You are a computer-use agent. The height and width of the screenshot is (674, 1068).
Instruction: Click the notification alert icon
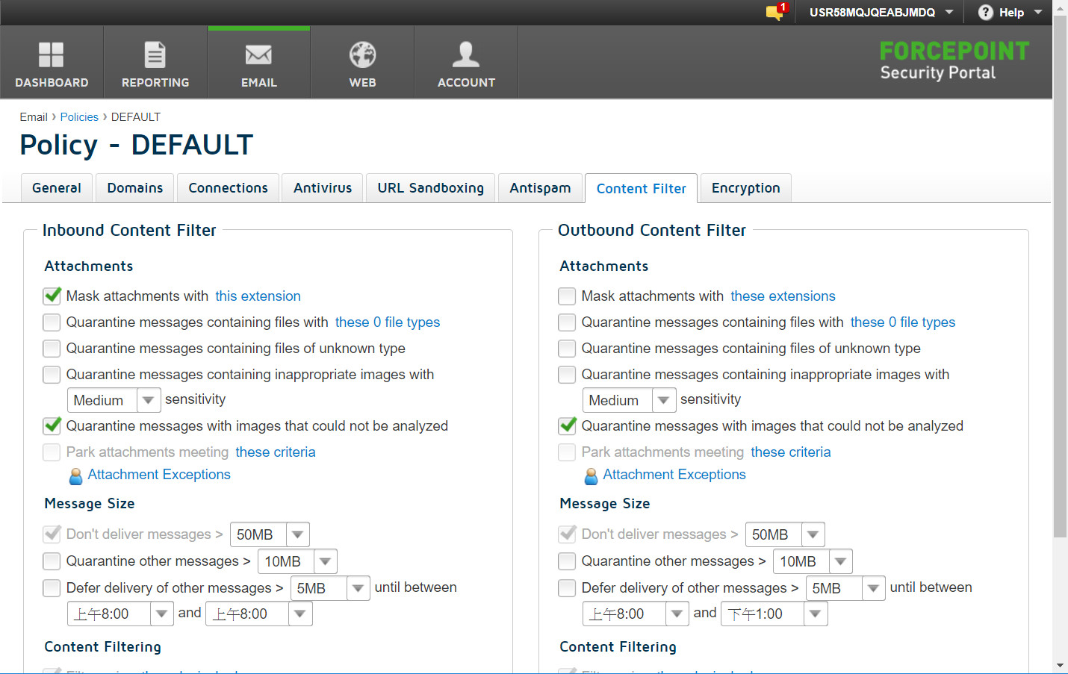[775, 12]
